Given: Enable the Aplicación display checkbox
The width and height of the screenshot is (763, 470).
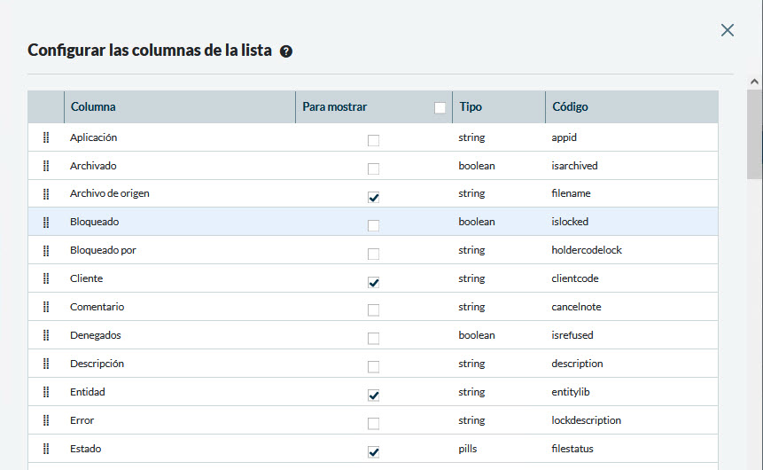Looking at the screenshot, I should pyautogui.click(x=373, y=140).
